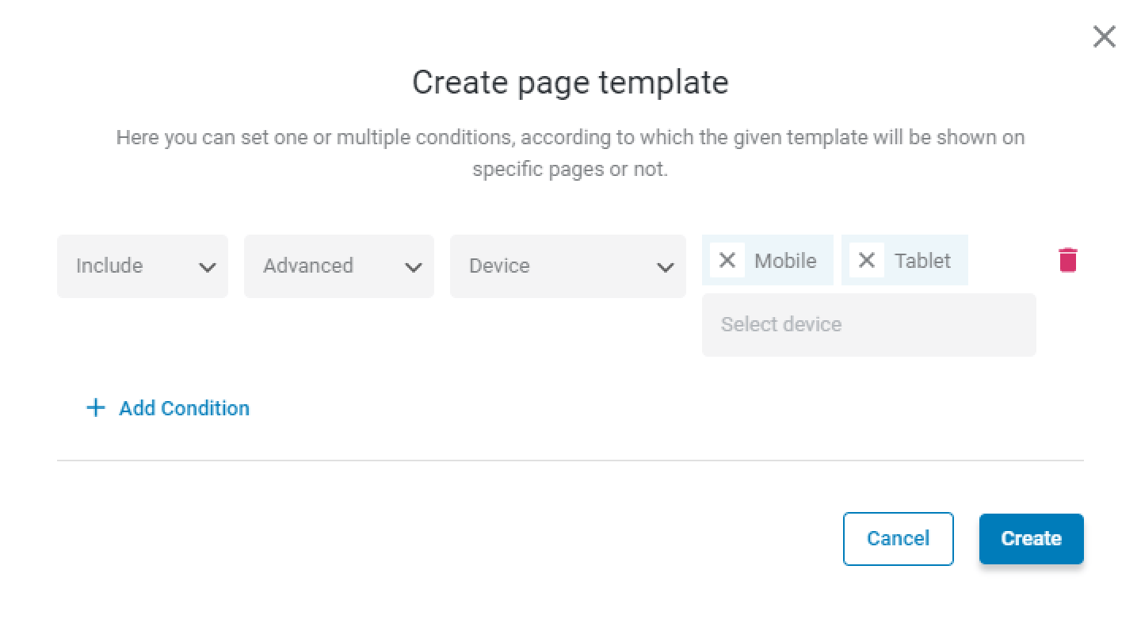Click the chevron on the Include dropdown
The height and width of the screenshot is (623, 1141).
click(208, 267)
